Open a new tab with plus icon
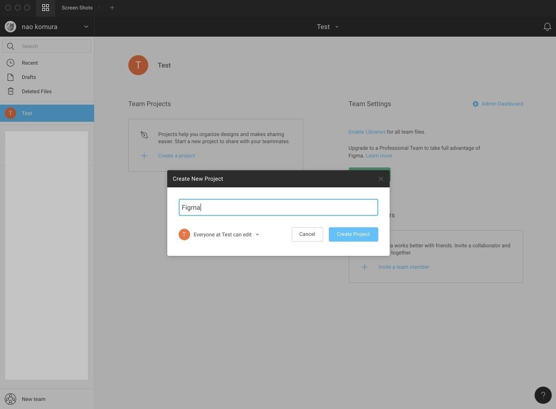 pos(112,8)
